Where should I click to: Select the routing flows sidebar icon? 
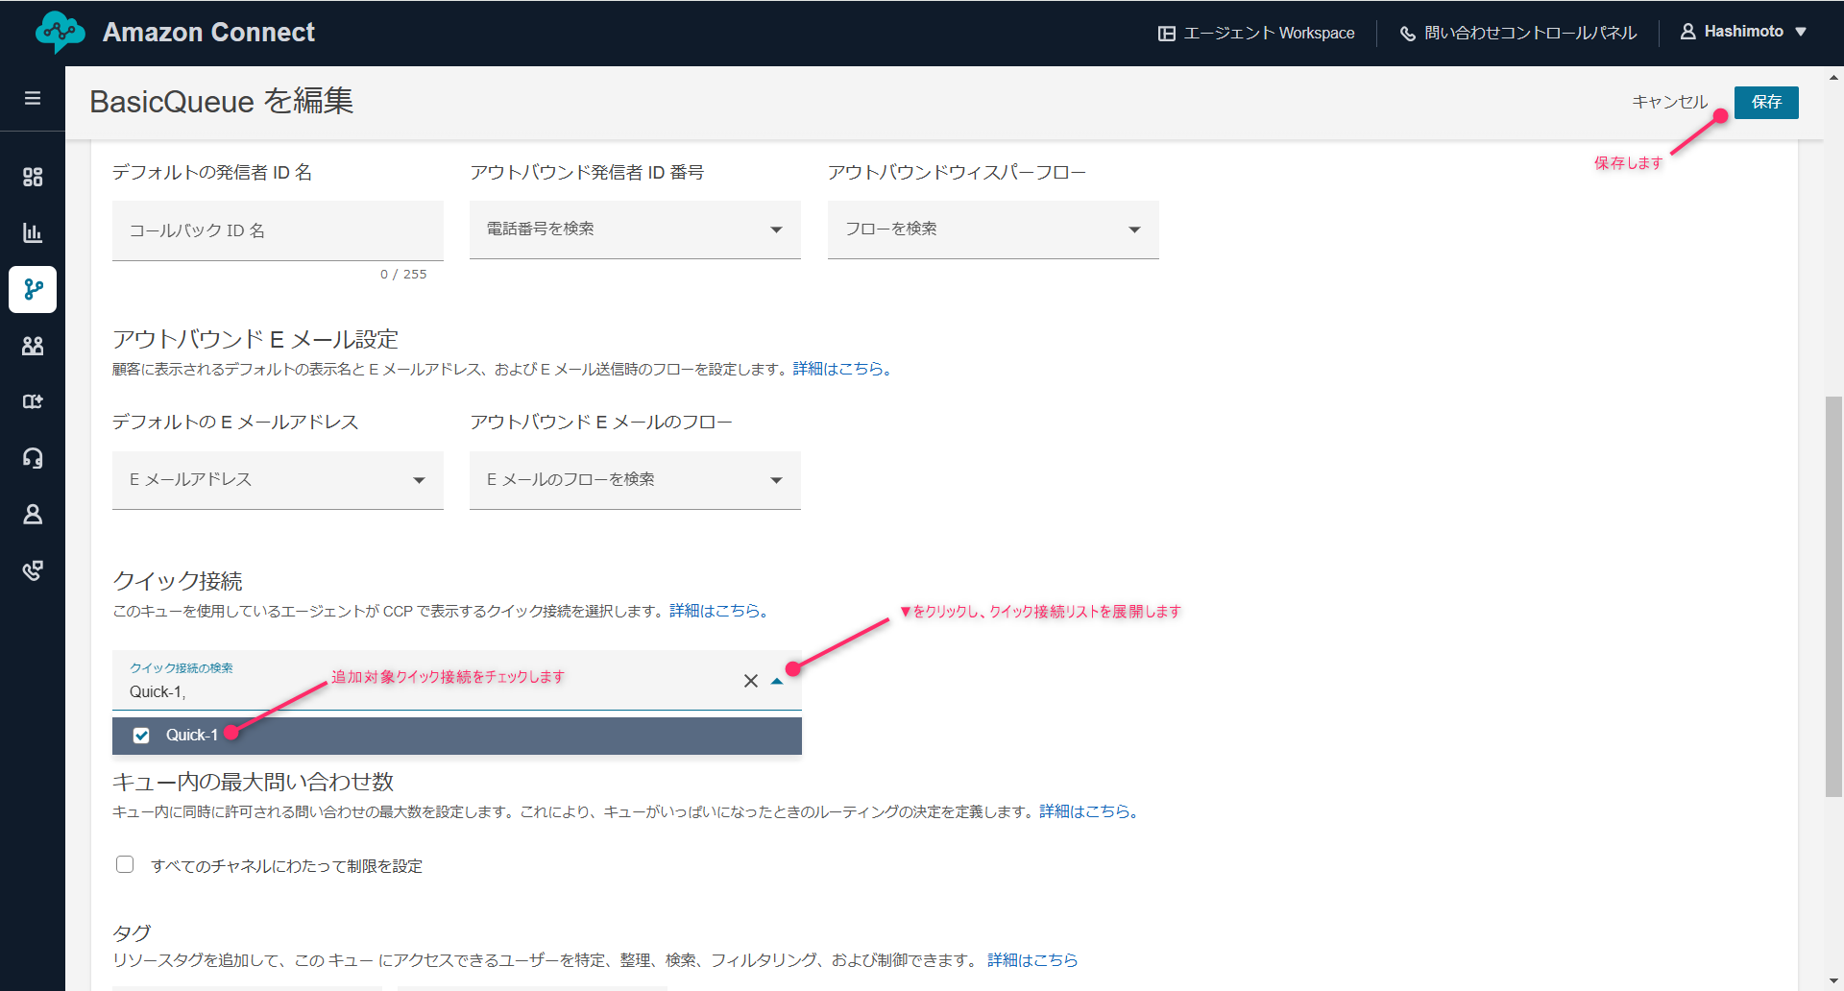tap(33, 289)
